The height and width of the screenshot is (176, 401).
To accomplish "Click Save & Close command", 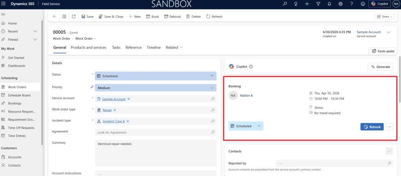I will (x=111, y=16).
